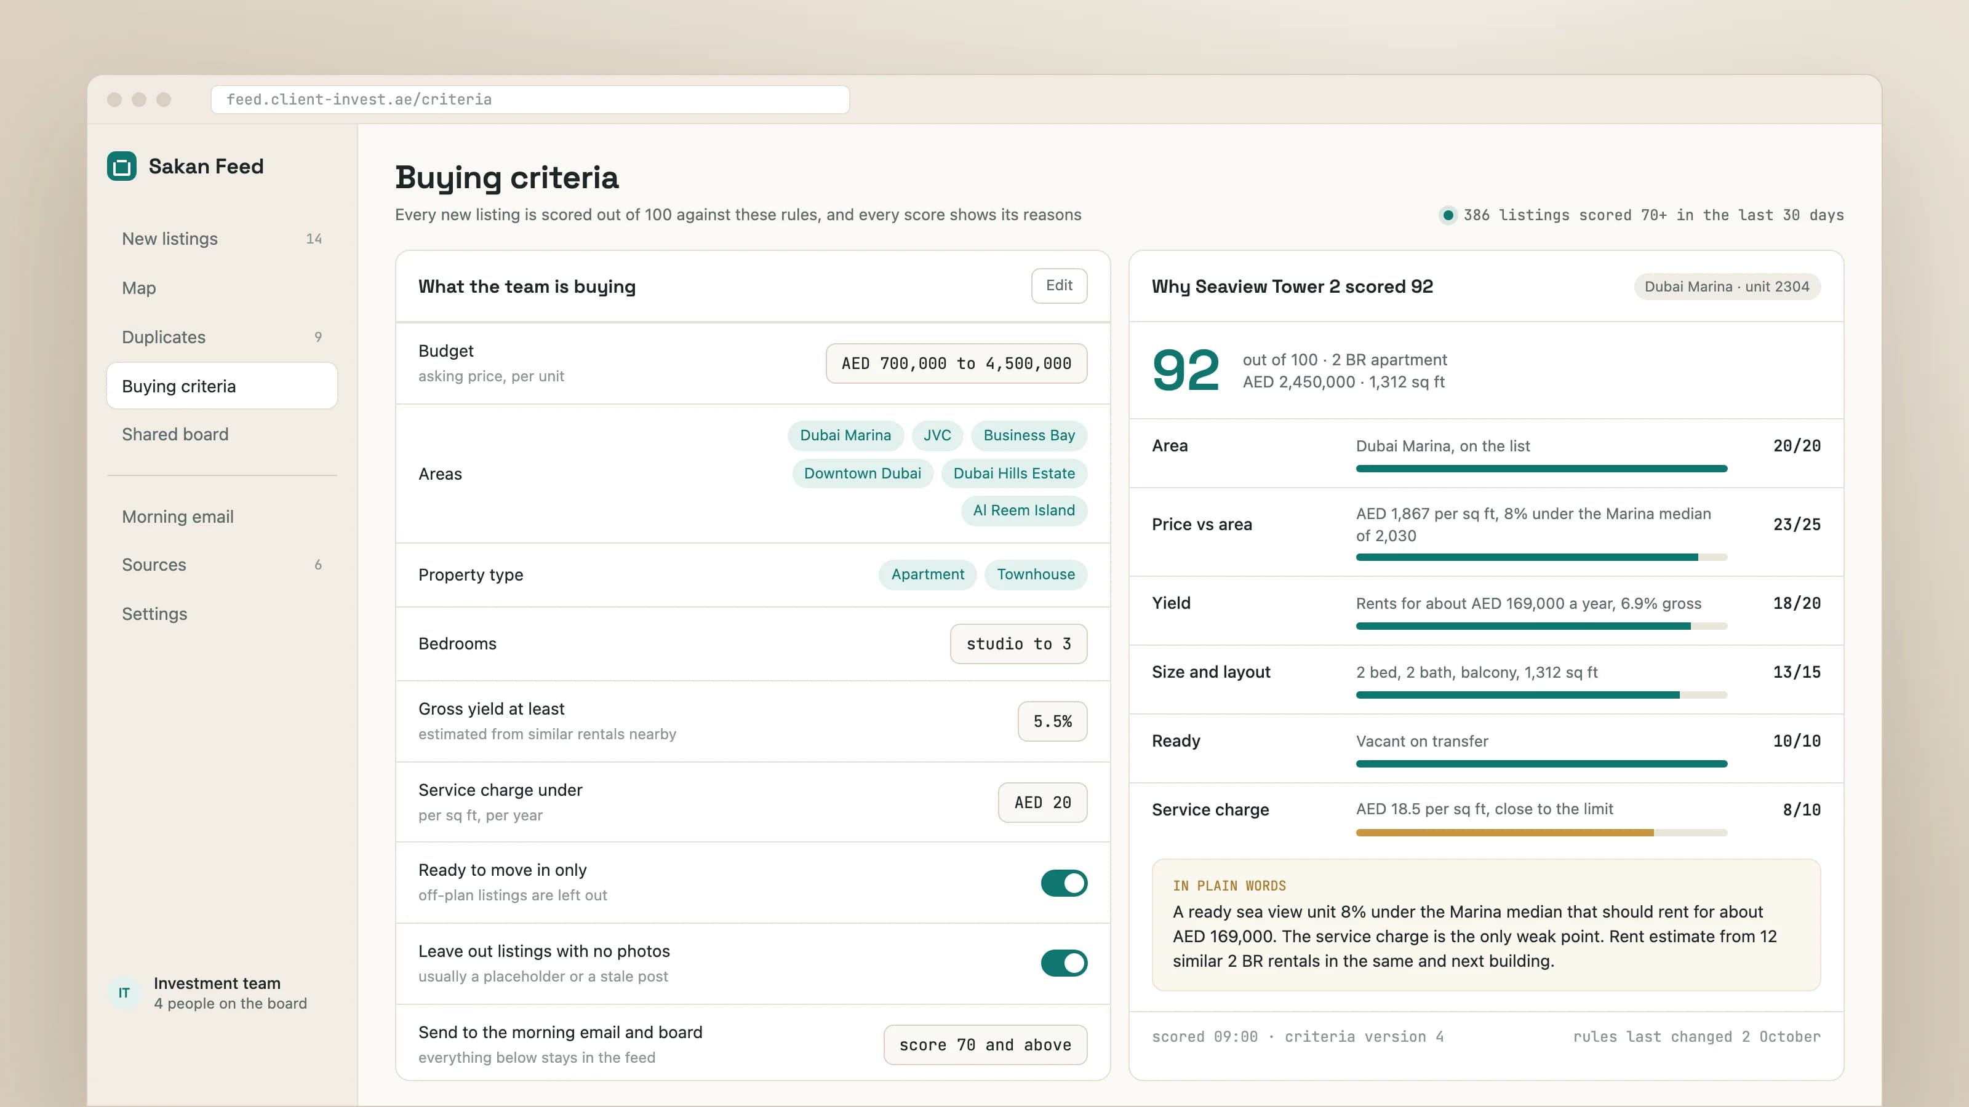Select the JVC area chip
1969x1107 pixels.
[x=937, y=435]
